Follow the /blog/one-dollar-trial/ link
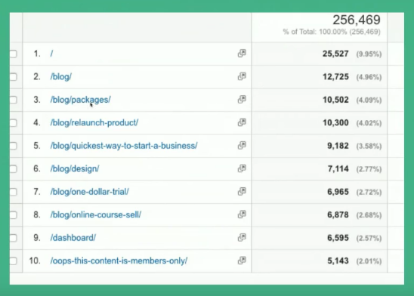The image size is (414, 296). tap(89, 192)
